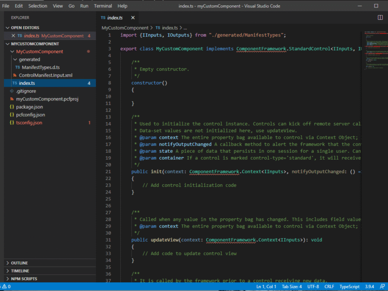
Task: Click the TS icon beside ManifestTypes.d.ts
Action: click(x=17, y=67)
